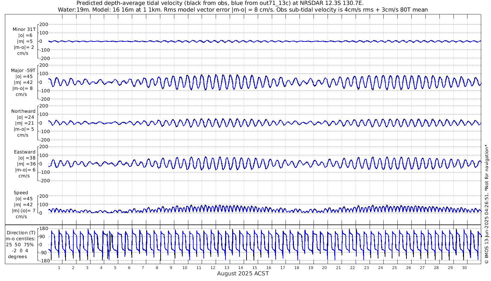
Task: Click the -180 tick on the Direction axis
Action: point(43,261)
